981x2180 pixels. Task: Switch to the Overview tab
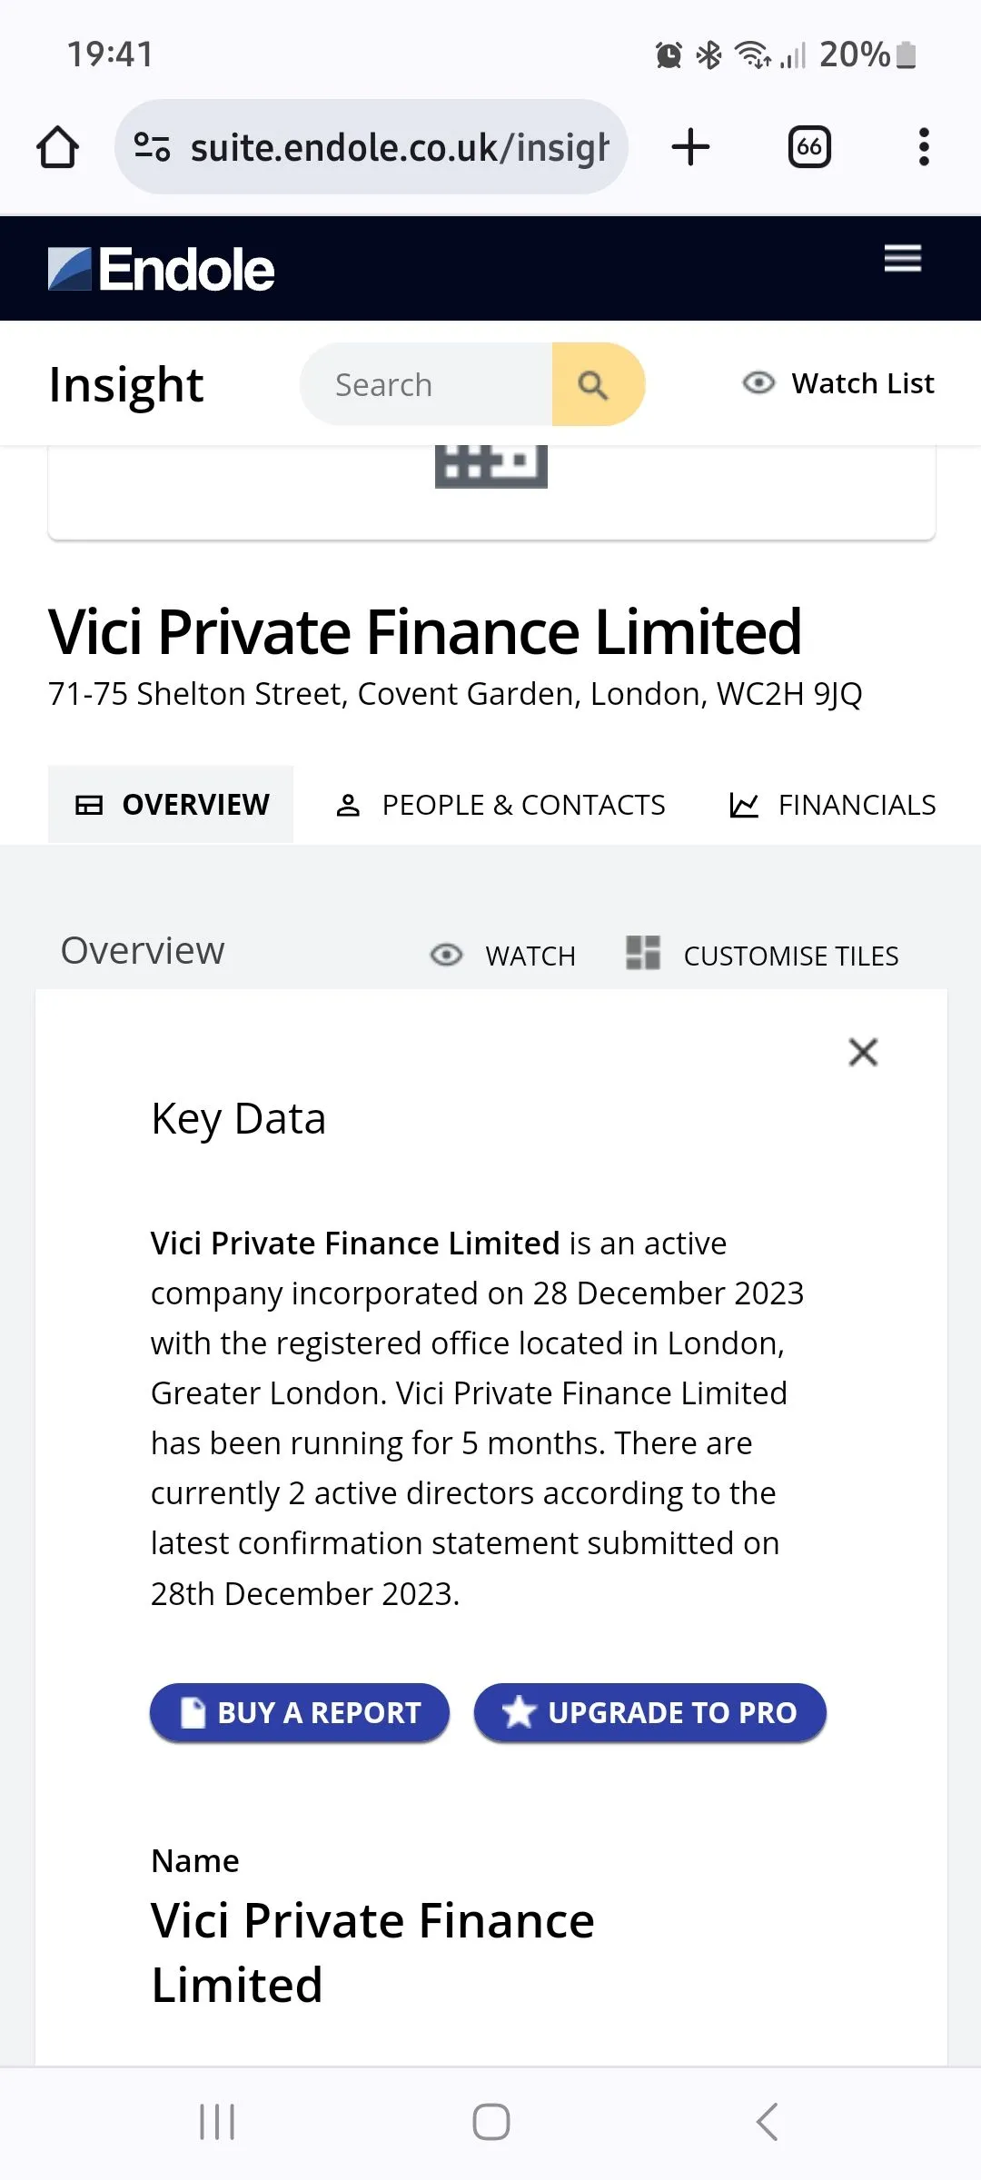coord(171,805)
